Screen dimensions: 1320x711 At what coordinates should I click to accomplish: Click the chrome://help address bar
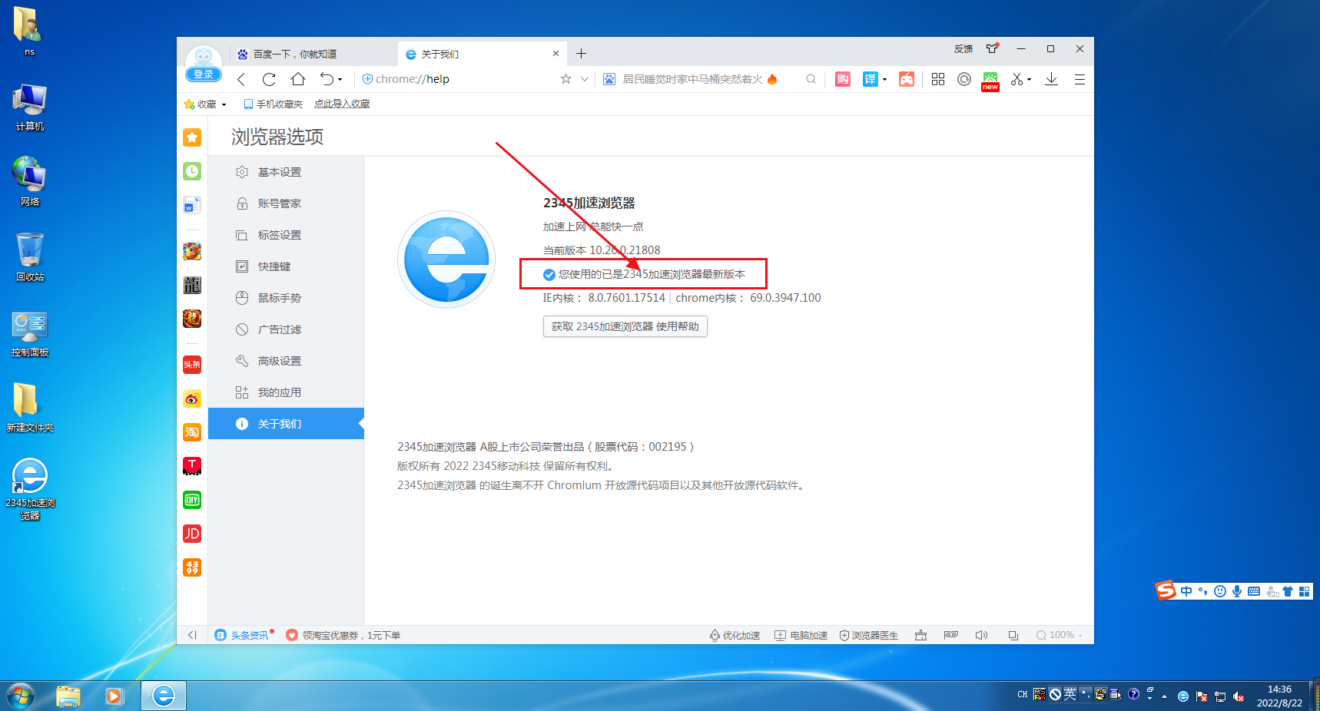click(457, 79)
